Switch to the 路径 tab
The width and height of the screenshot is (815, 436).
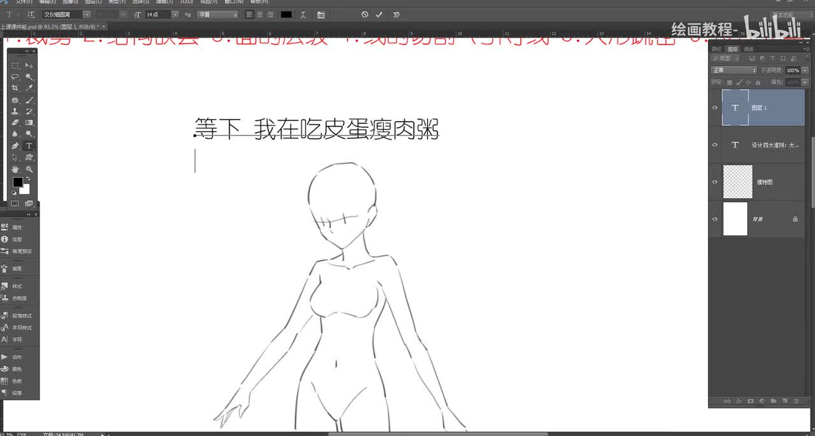(x=717, y=49)
